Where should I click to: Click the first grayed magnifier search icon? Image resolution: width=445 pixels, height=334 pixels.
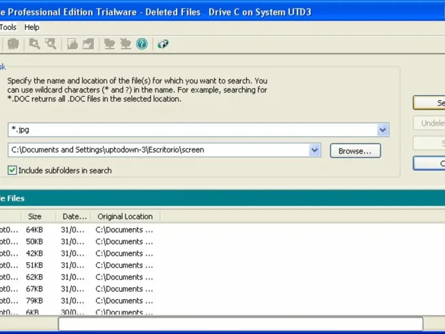coord(34,44)
